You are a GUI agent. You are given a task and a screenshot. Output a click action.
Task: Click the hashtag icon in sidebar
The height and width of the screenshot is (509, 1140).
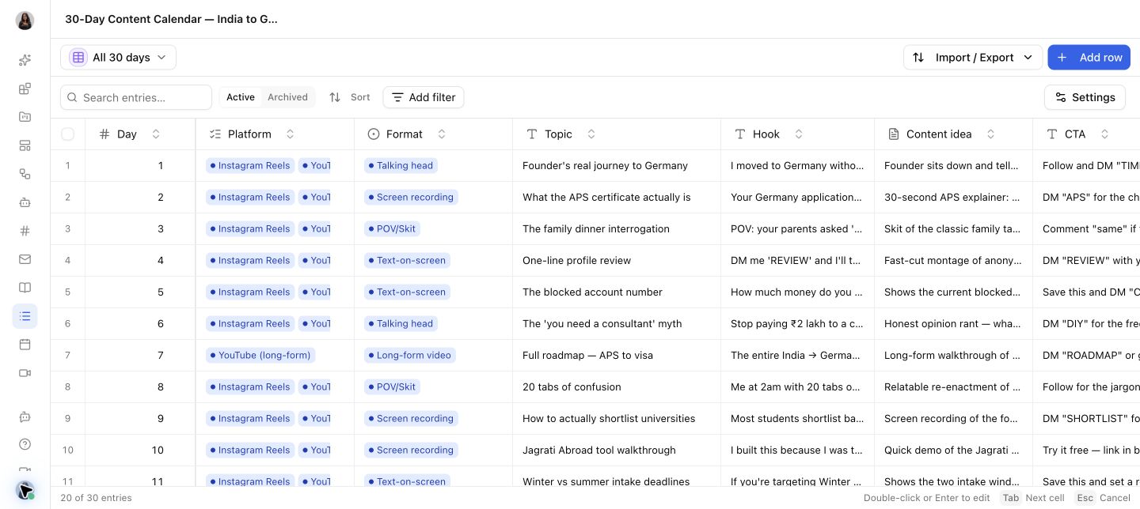(x=25, y=231)
